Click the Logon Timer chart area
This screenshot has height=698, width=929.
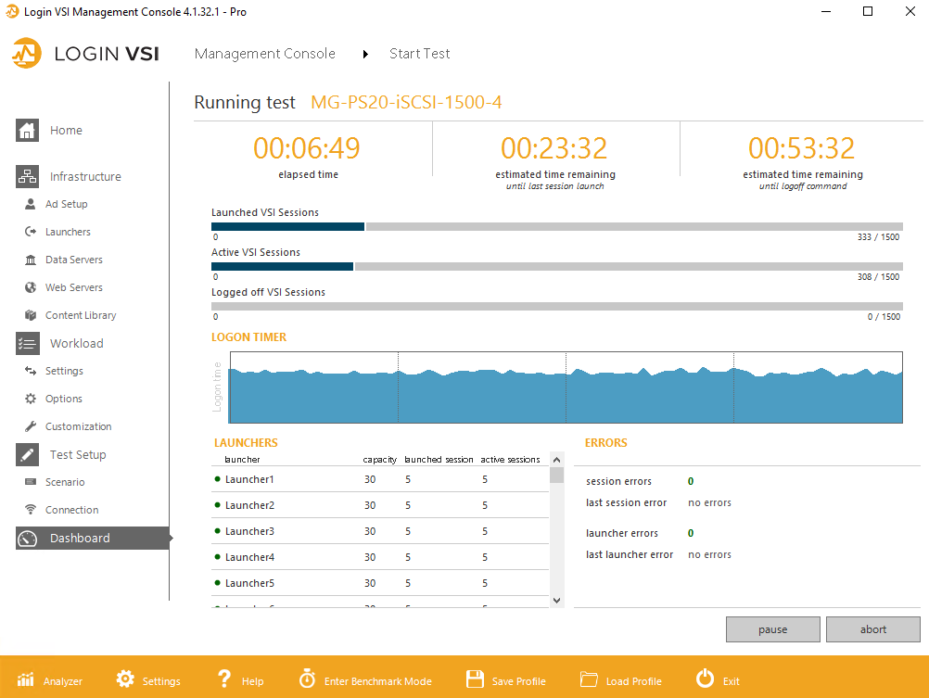coord(566,387)
